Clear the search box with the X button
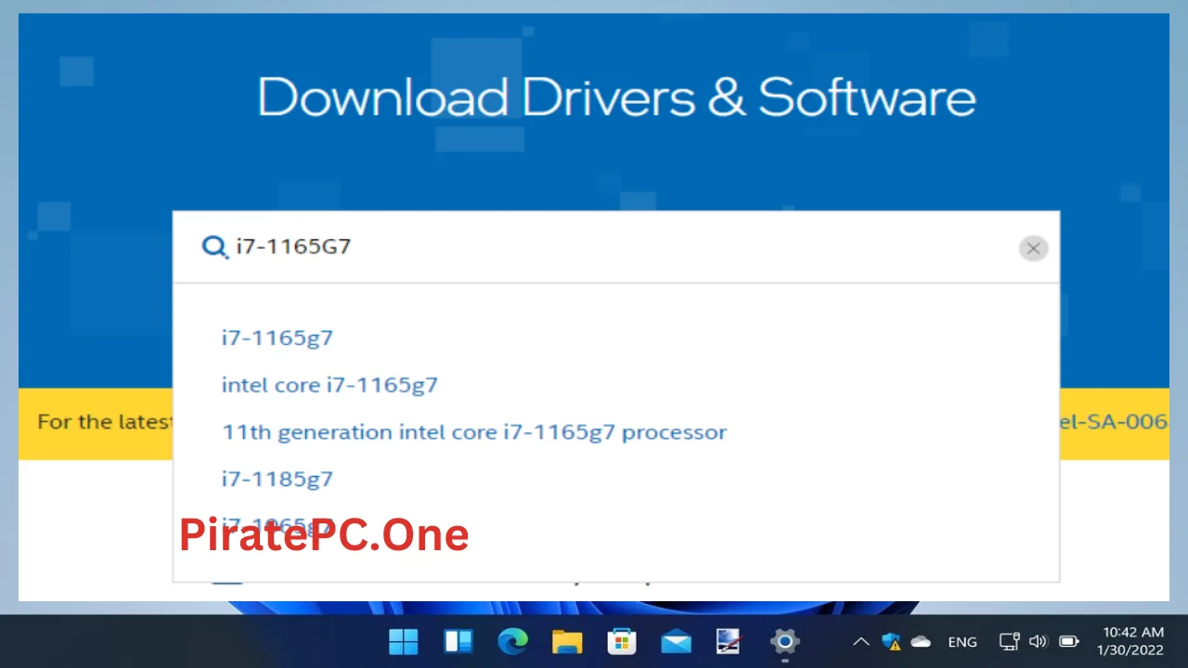The width and height of the screenshot is (1188, 668). coord(1033,248)
